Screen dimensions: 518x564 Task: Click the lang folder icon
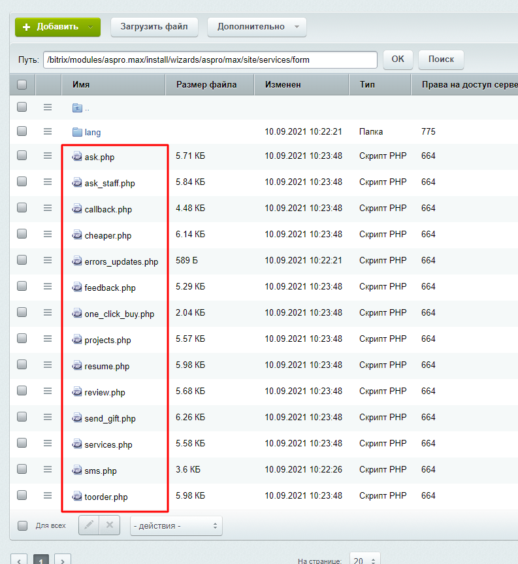(x=77, y=132)
